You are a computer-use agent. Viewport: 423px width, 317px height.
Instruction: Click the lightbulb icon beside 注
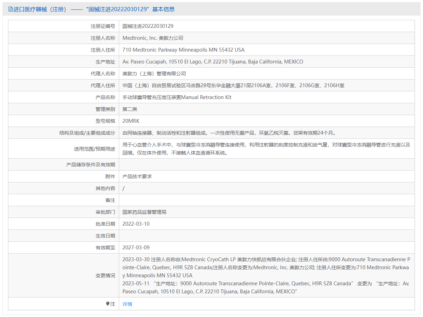pyautogui.click(x=108, y=304)
